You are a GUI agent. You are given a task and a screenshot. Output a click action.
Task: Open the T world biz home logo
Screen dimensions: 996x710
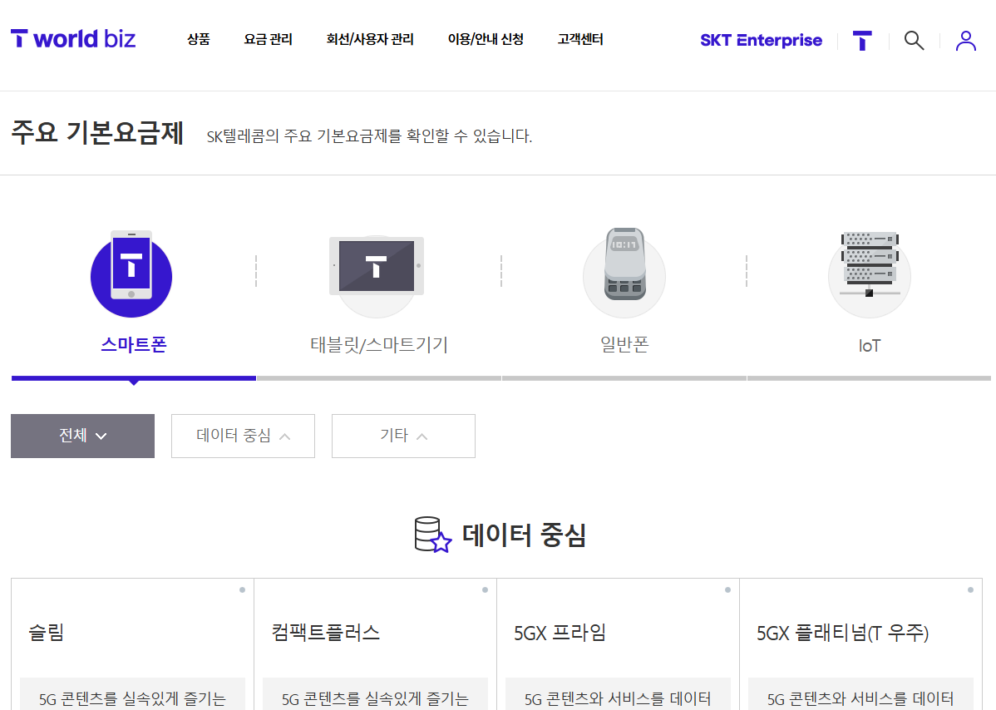73,39
